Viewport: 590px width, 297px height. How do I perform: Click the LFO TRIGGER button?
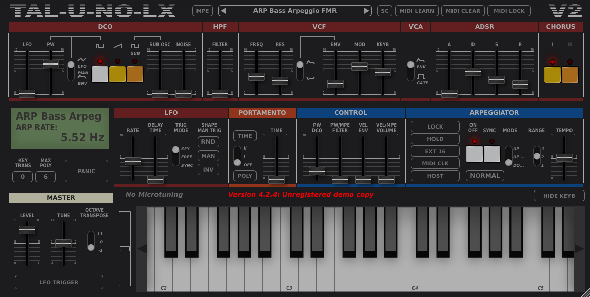click(x=59, y=282)
